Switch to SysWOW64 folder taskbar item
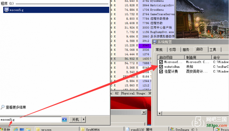The width and height of the screenshot is (229, 131). coord(102,129)
